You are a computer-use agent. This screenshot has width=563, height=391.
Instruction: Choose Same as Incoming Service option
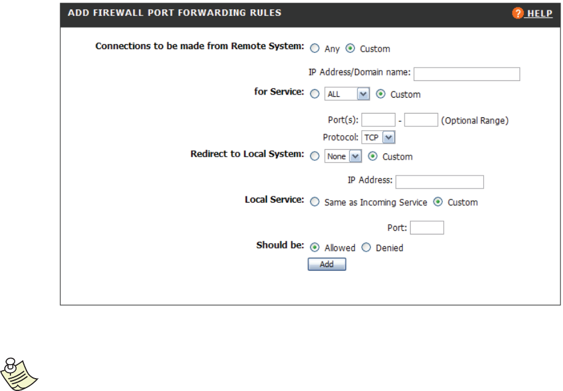tap(314, 202)
